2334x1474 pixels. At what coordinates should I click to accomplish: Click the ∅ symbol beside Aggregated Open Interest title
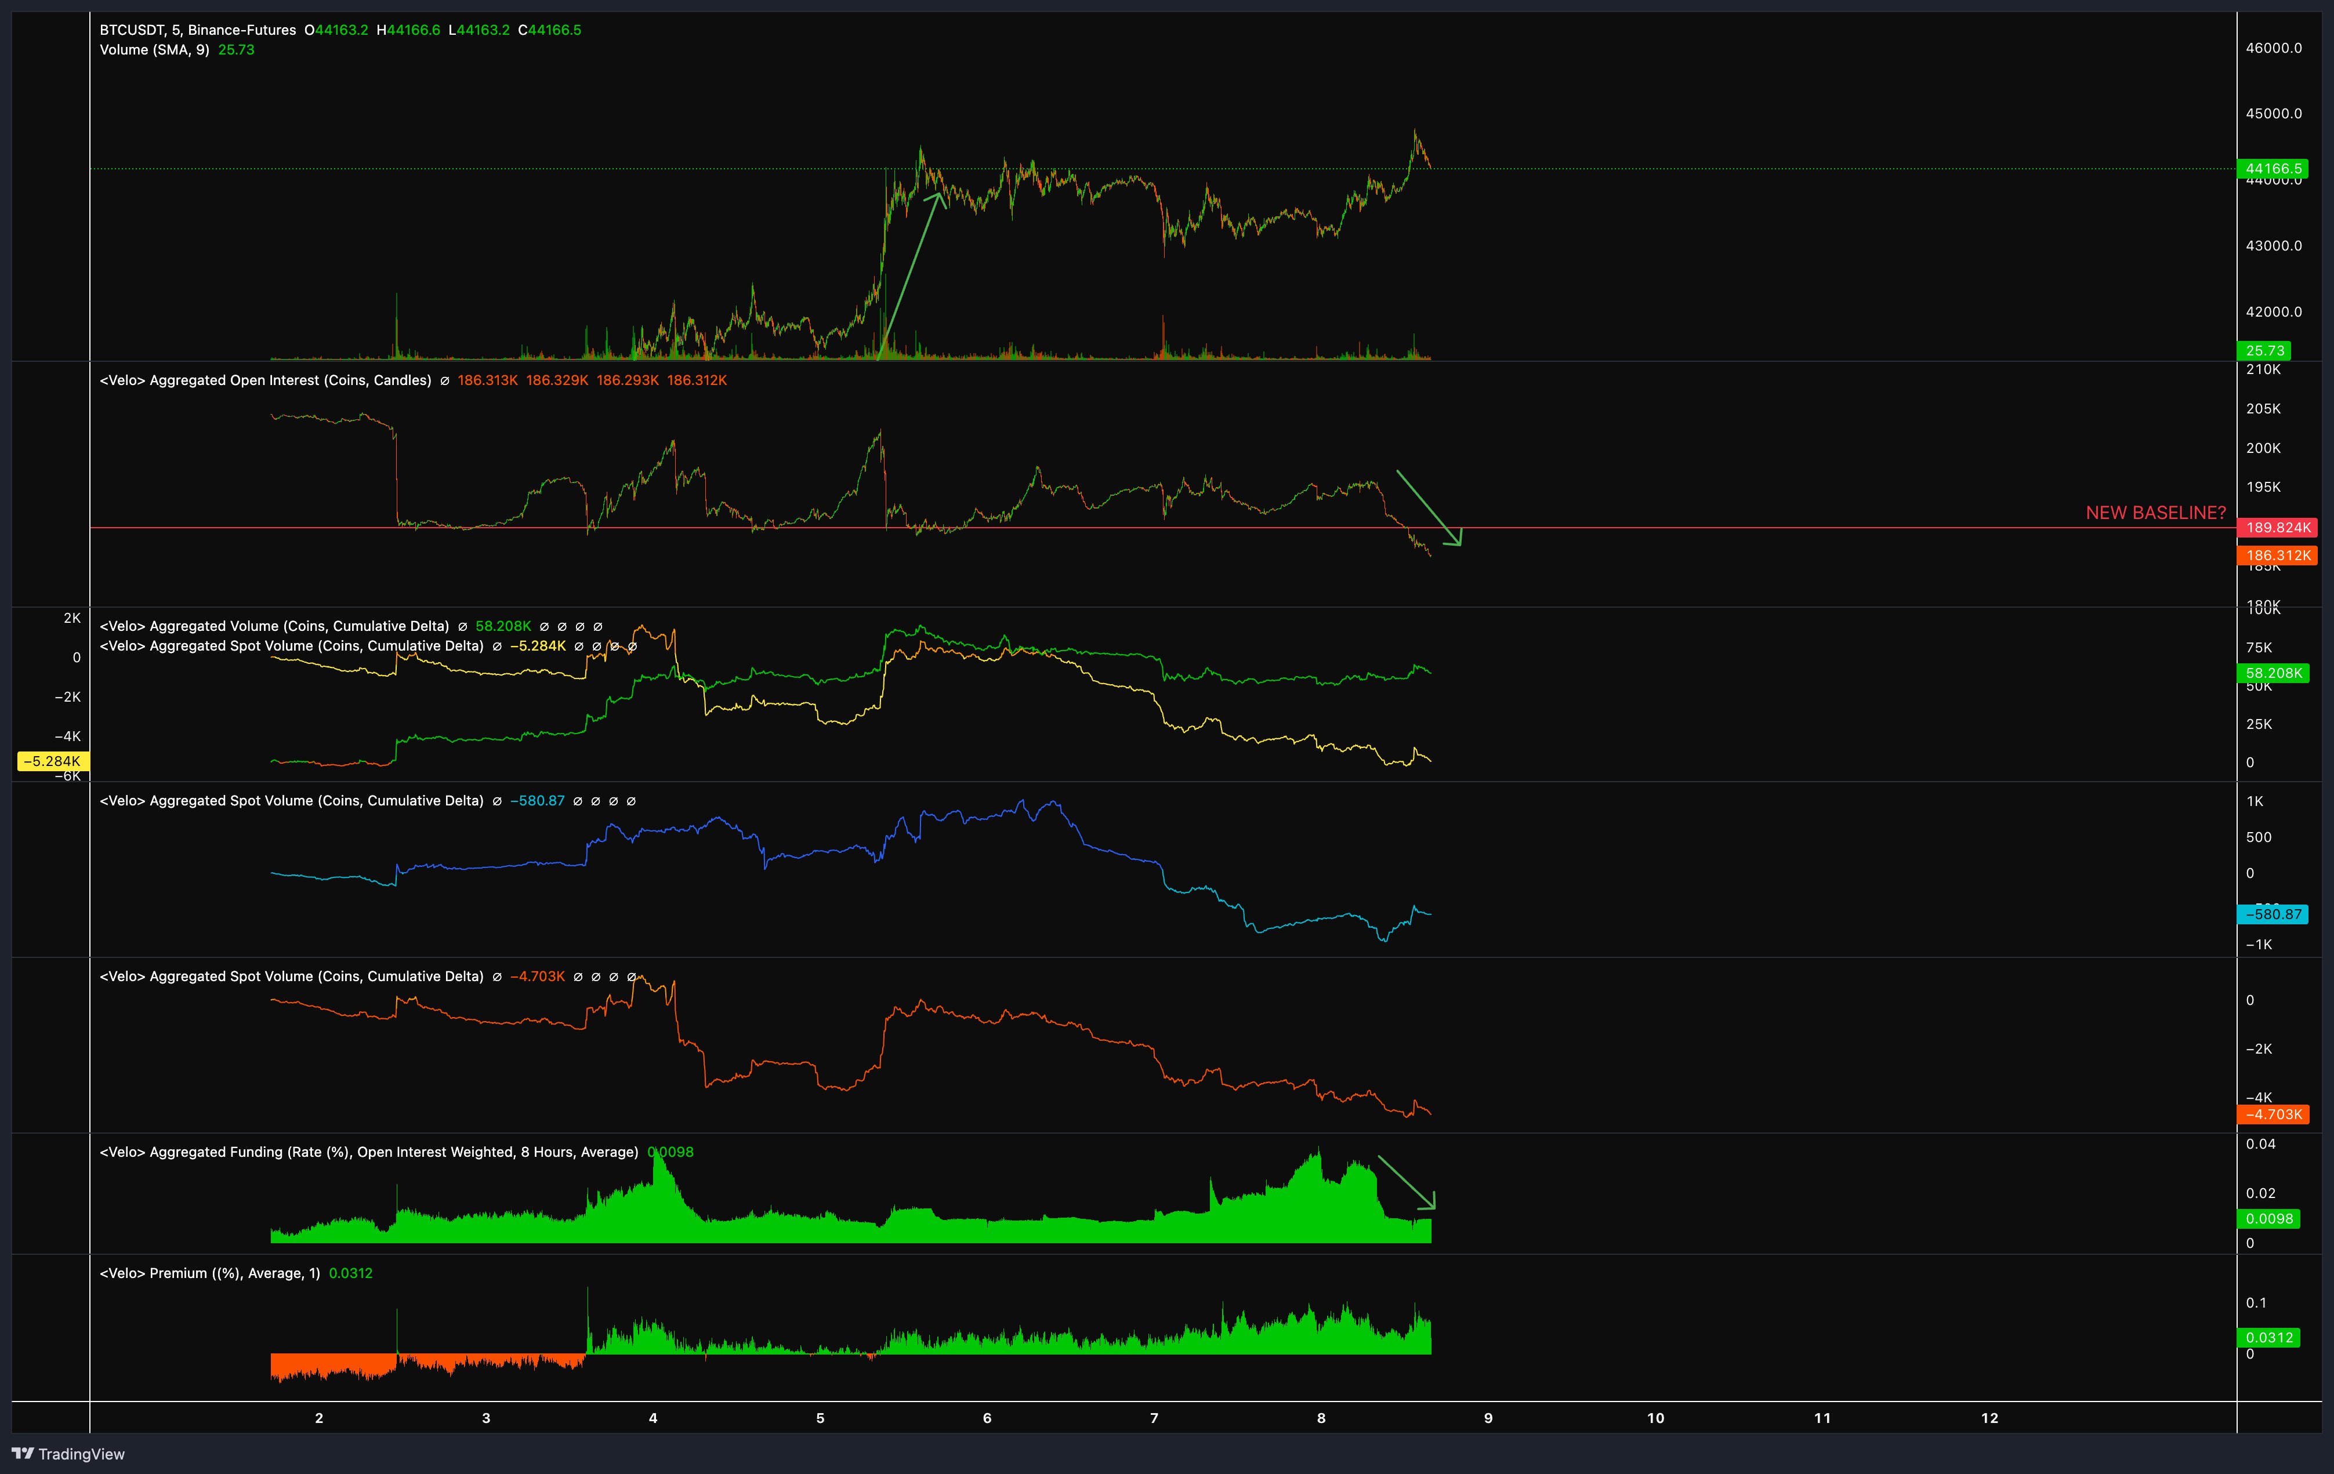click(x=445, y=381)
